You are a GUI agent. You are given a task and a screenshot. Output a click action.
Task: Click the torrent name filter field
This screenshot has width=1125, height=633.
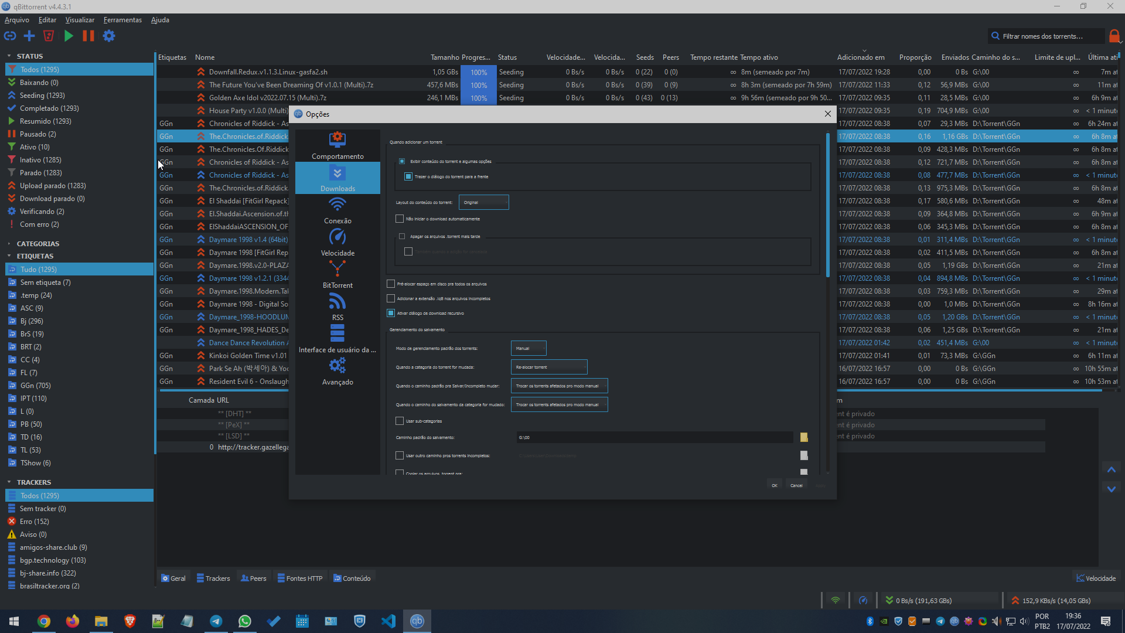pyautogui.click(x=1049, y=36)
